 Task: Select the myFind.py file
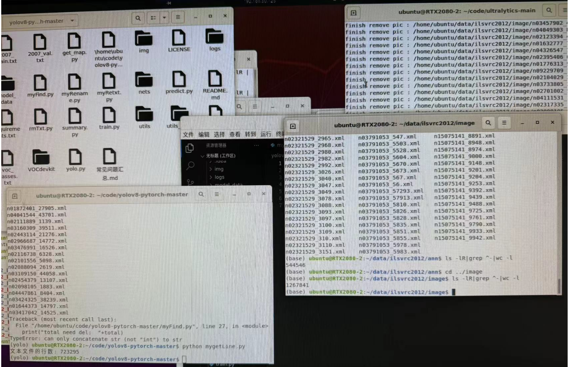pos(40,86)
